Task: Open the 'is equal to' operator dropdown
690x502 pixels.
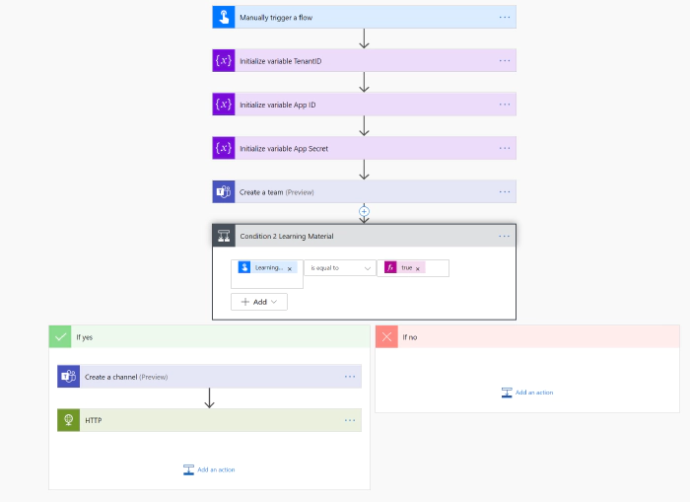Action: (340, 268)
